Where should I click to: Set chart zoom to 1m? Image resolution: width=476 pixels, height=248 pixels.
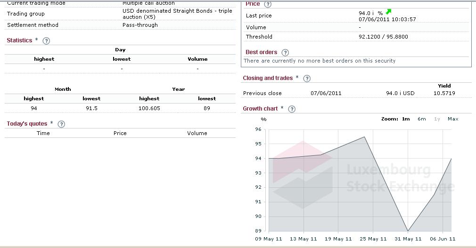[x=406, y=119]
